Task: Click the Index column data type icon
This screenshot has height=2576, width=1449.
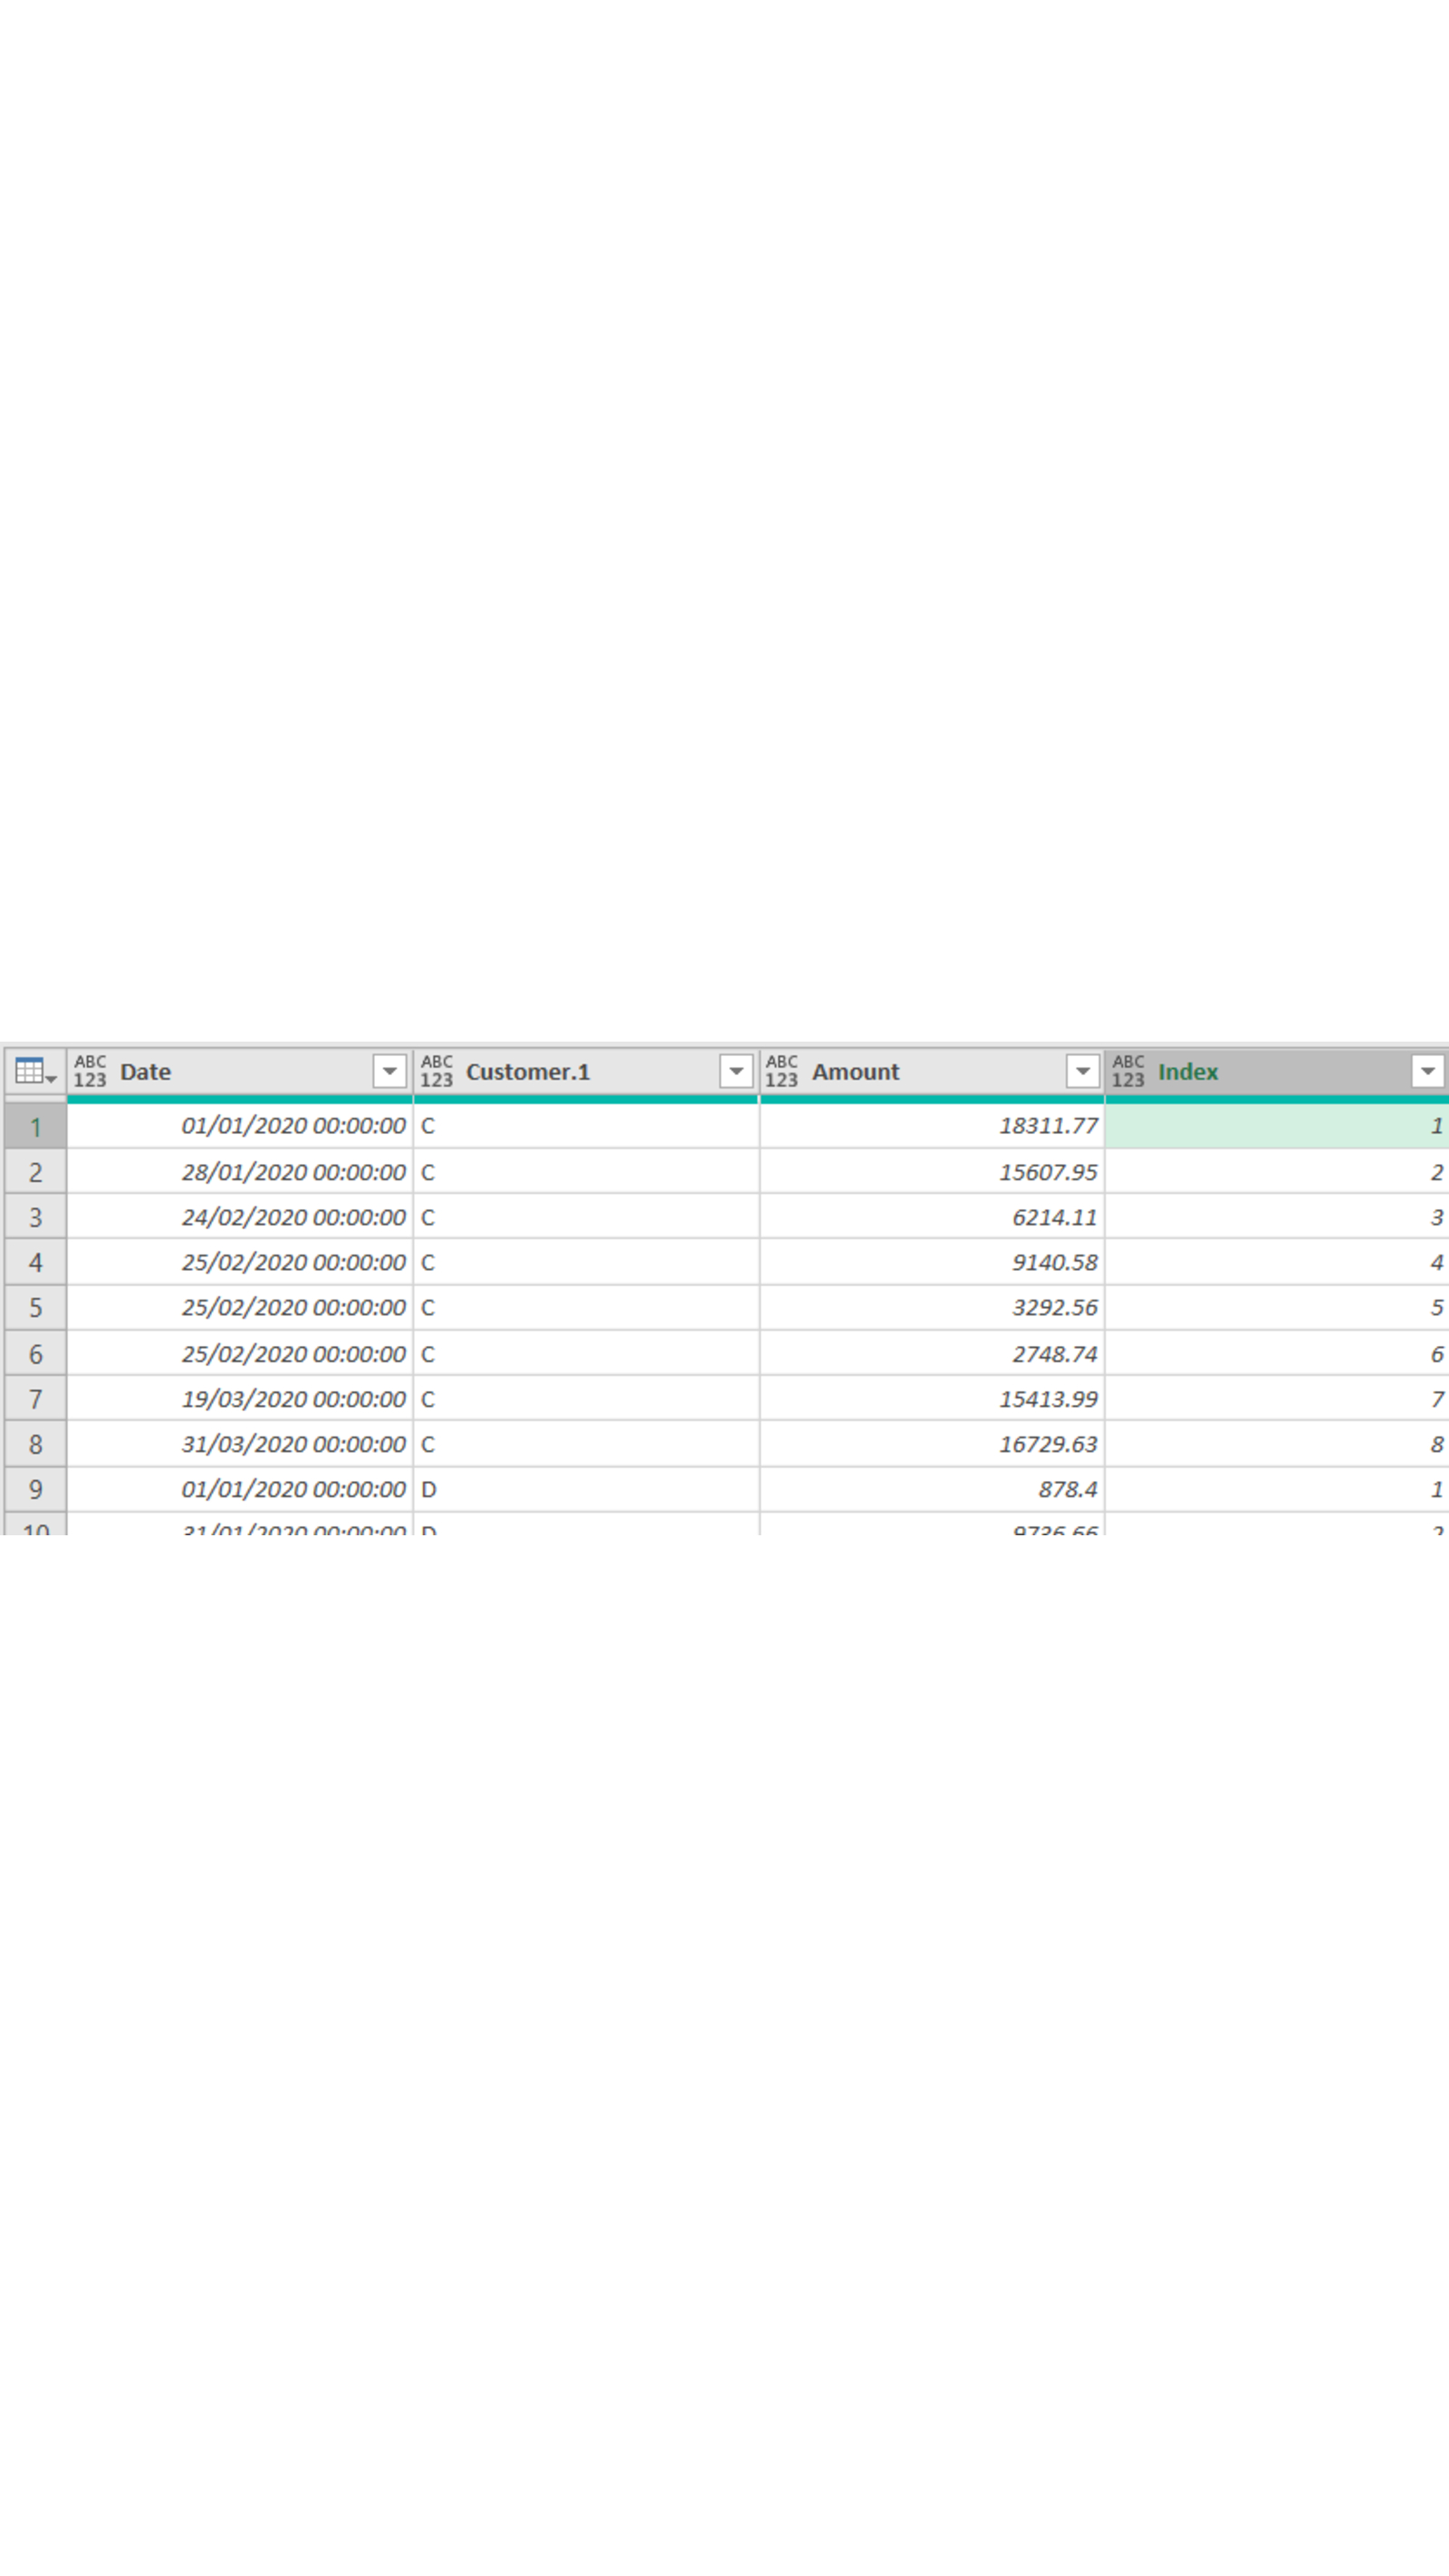Action: (x=1128, y=1071)
